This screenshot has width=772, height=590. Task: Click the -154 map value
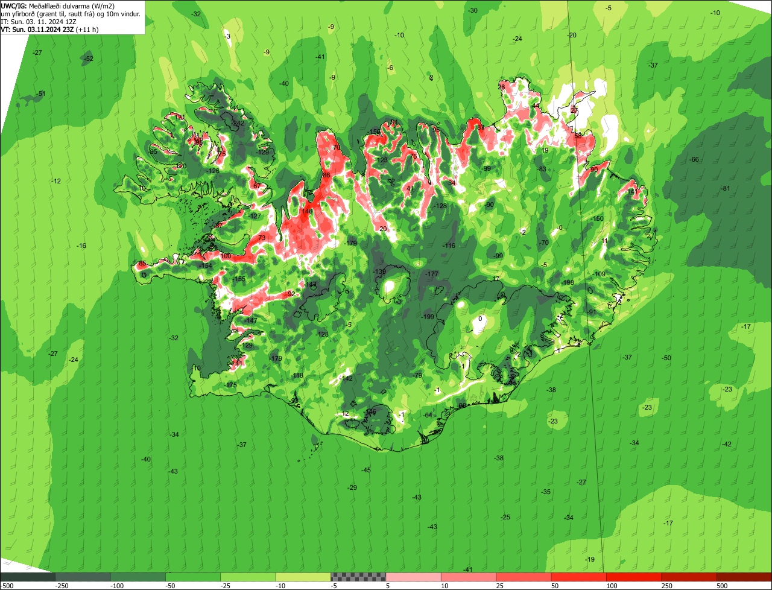(x=206, y=265)
